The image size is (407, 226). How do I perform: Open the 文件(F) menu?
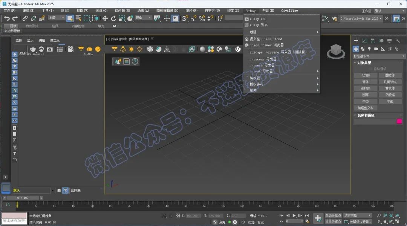click(9, 11)
